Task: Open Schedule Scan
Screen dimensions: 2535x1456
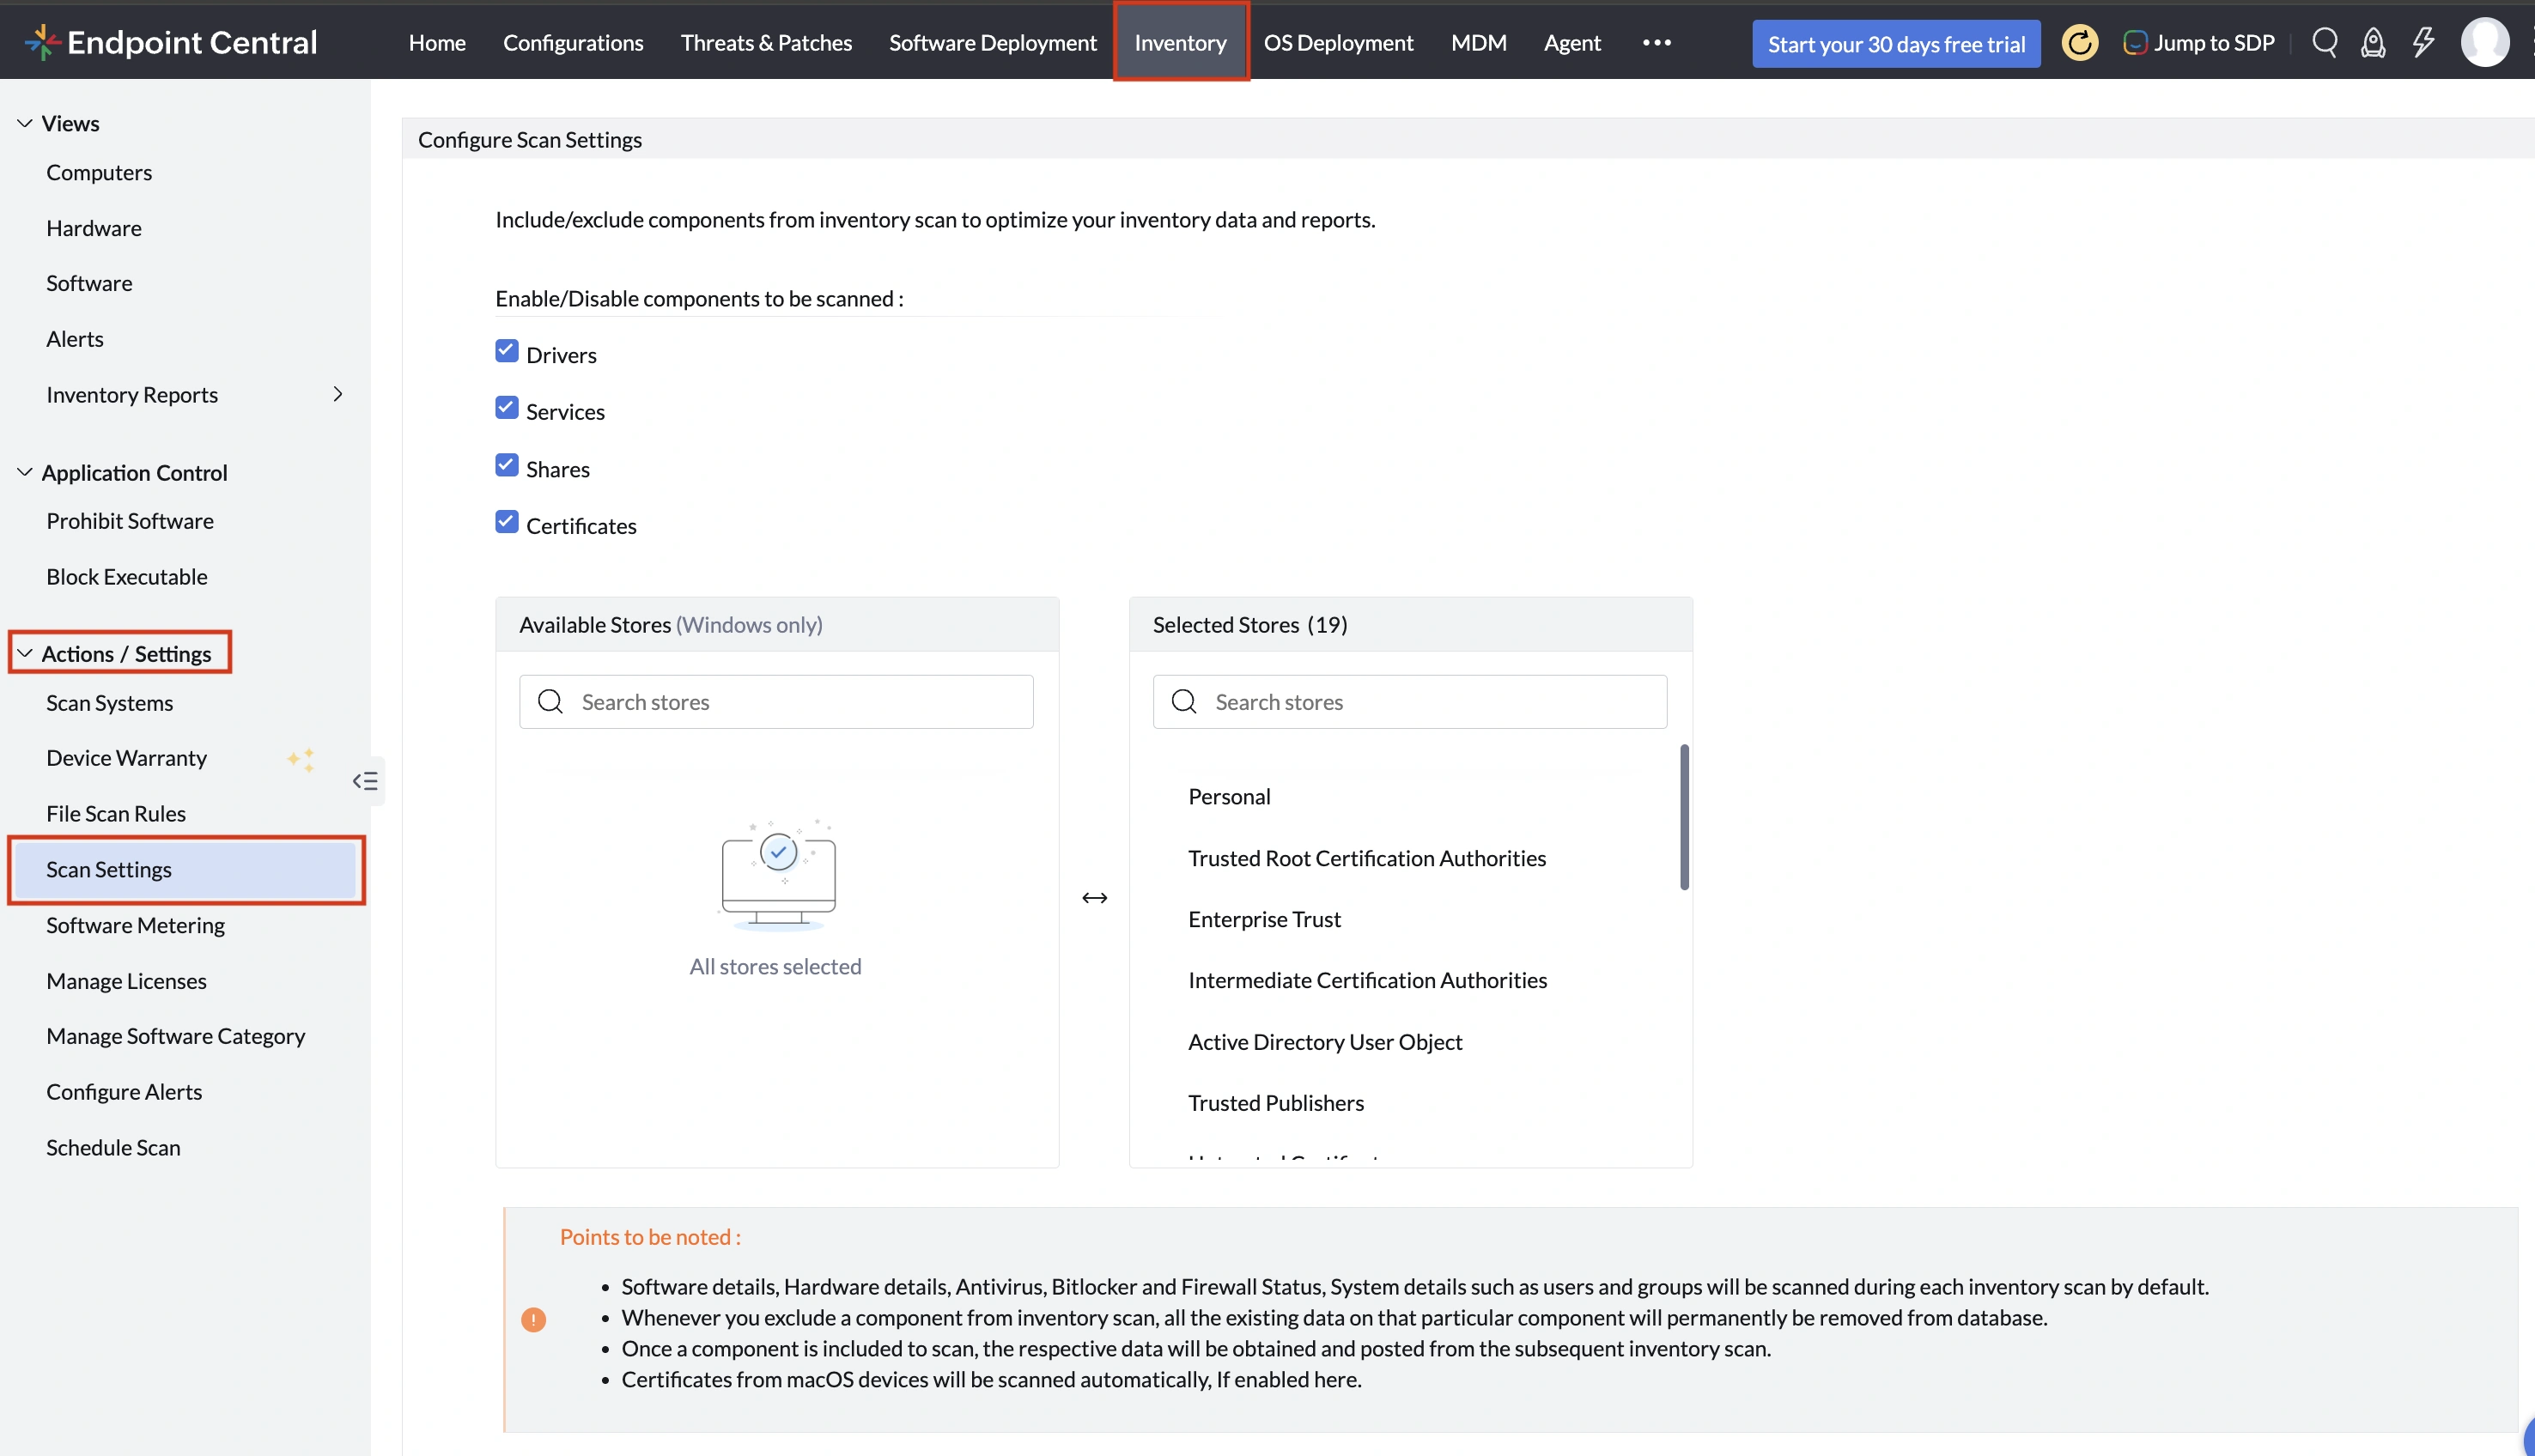Action: (x=114, y=1148)
